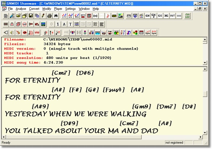
Task: Click horizontal scrollbar left arrow
Action: pos(4,137)
